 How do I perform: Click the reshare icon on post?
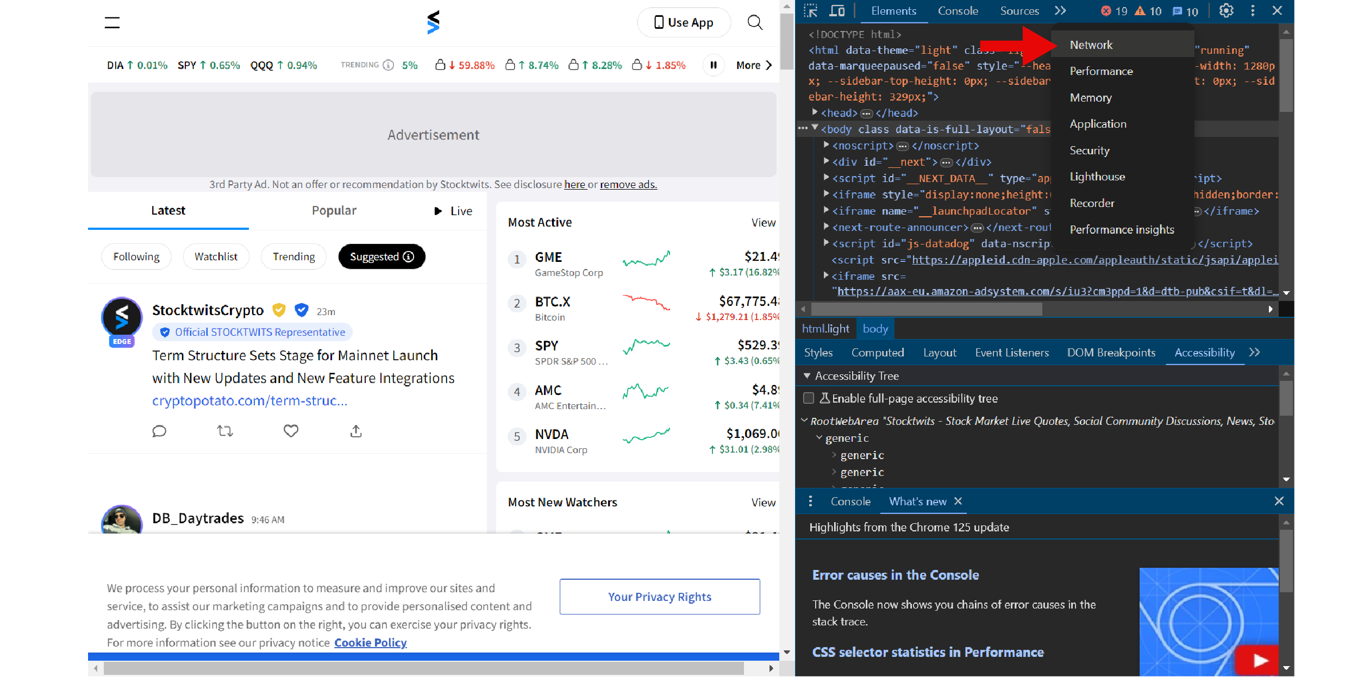(225, 431)
